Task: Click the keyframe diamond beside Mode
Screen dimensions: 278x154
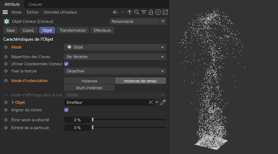Action: (5, 47)
